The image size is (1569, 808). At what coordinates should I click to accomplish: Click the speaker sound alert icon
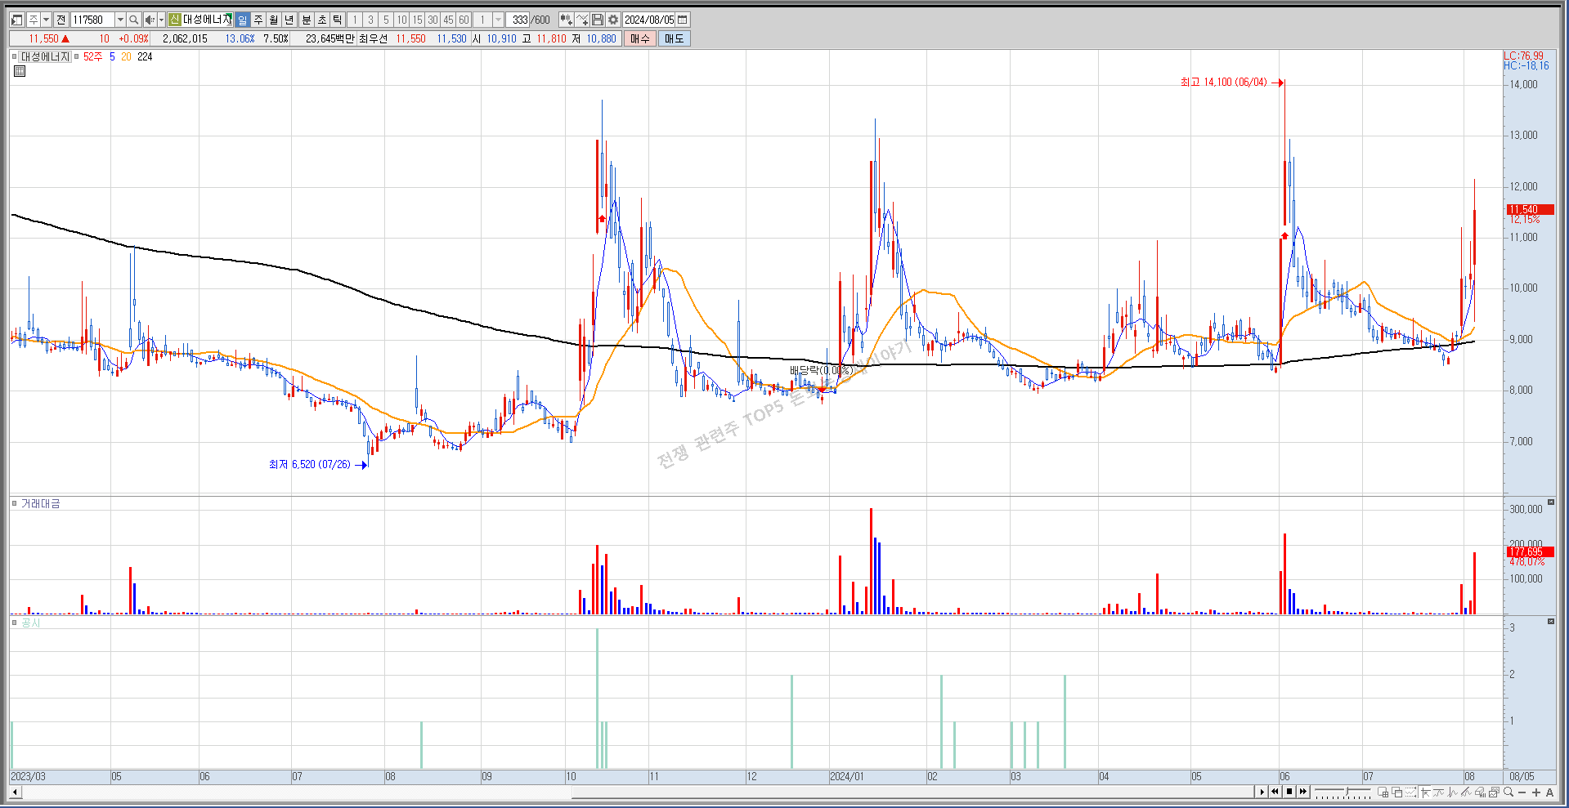pyautogui.click(x=150, y=20)
